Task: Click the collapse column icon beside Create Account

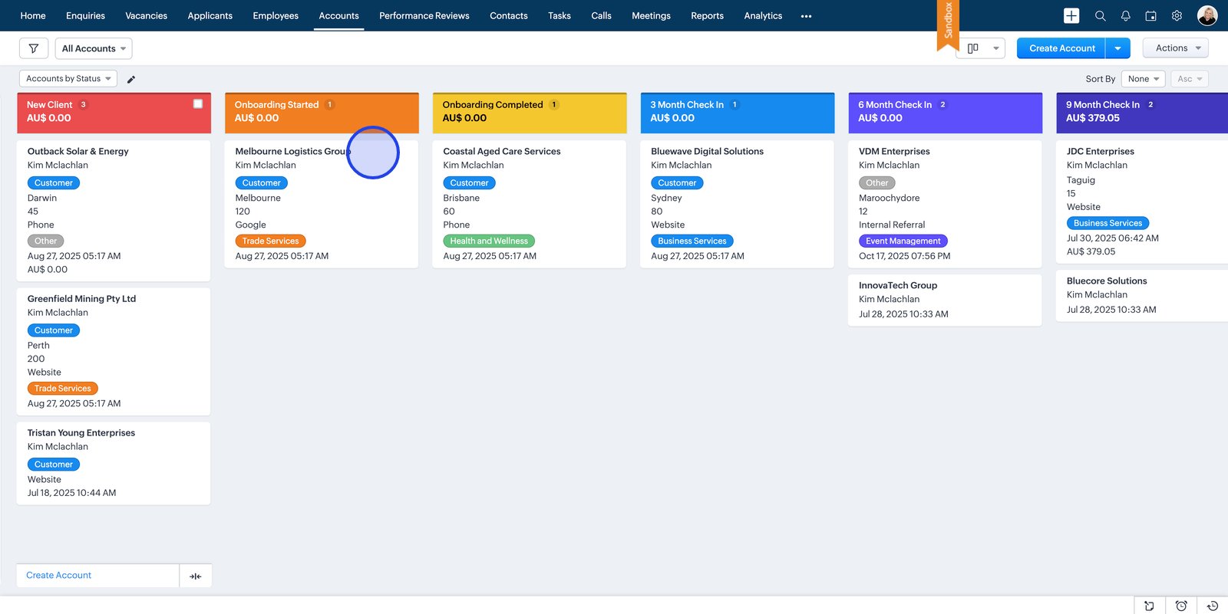Action: tap(196, 576)
